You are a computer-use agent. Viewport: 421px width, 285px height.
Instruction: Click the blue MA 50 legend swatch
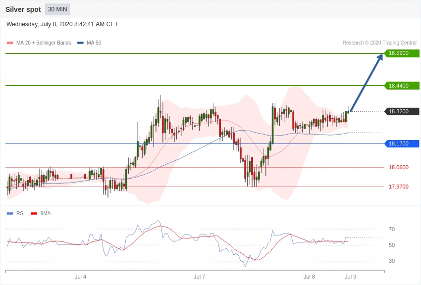pos(80,43)
